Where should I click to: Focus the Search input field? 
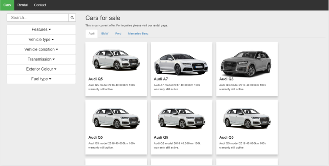point(38,18)
